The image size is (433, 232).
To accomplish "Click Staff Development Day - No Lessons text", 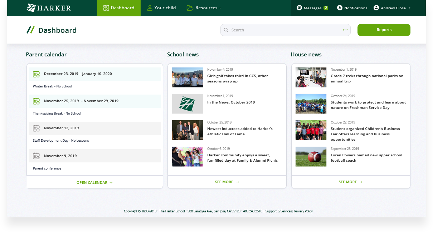I will pyautogui.click(x=61, y=141).
